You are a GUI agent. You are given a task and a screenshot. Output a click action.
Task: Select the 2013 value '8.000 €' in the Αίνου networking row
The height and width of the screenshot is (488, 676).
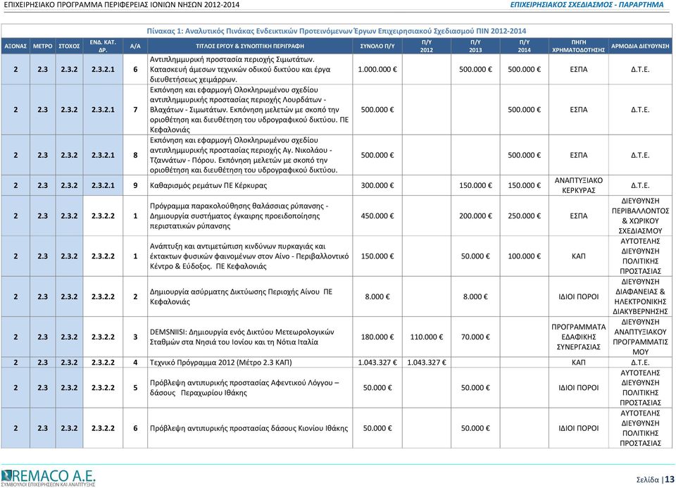click(475, 296)
